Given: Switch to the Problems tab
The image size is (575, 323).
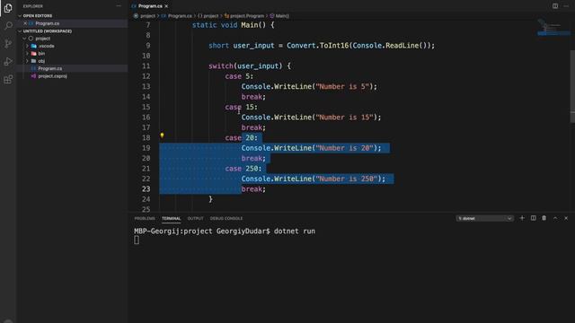Looking at the screenshot, I should click(145, 218).
